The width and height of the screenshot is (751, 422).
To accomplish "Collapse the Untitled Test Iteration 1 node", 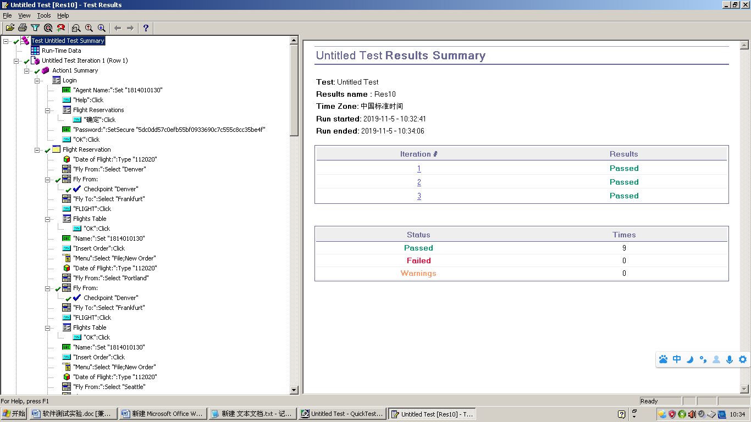I will tap(16, 60).
